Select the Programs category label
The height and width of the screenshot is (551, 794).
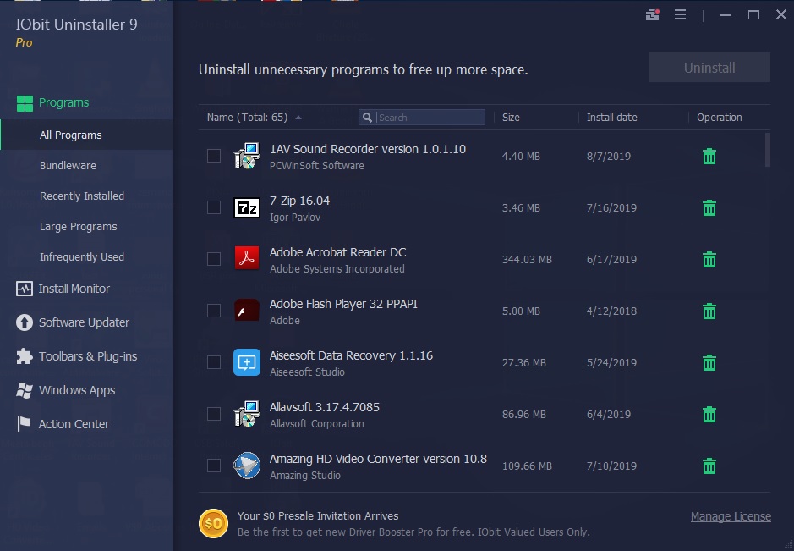[x=63, y=102]
